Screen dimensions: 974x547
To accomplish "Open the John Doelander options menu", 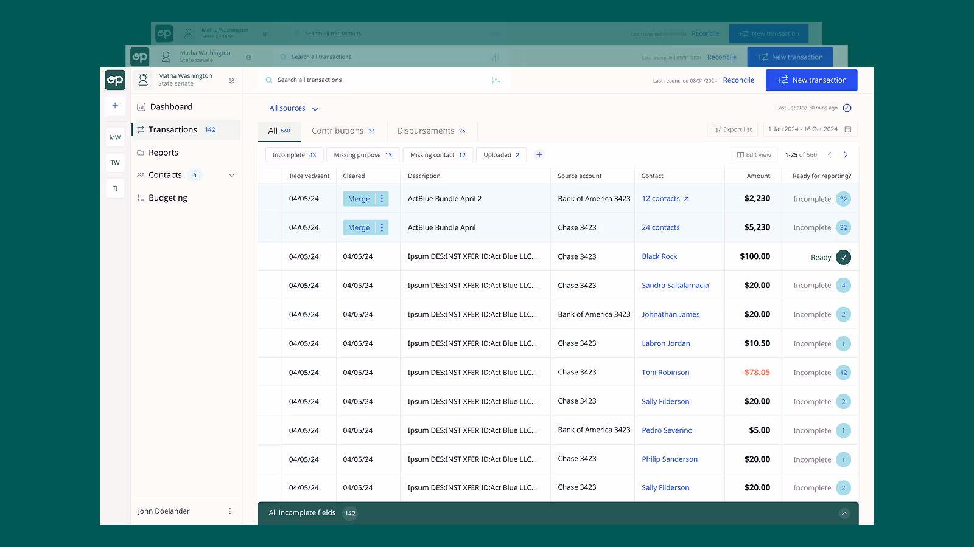I will click(x=230, y=511).
